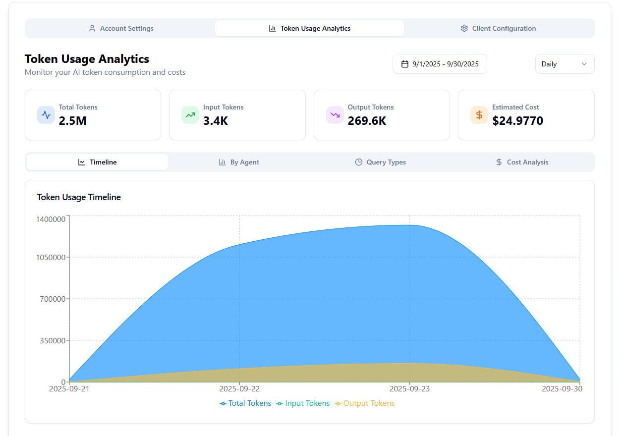
Task: Open the Daily interval dropdown
Action: click(565, 64)
